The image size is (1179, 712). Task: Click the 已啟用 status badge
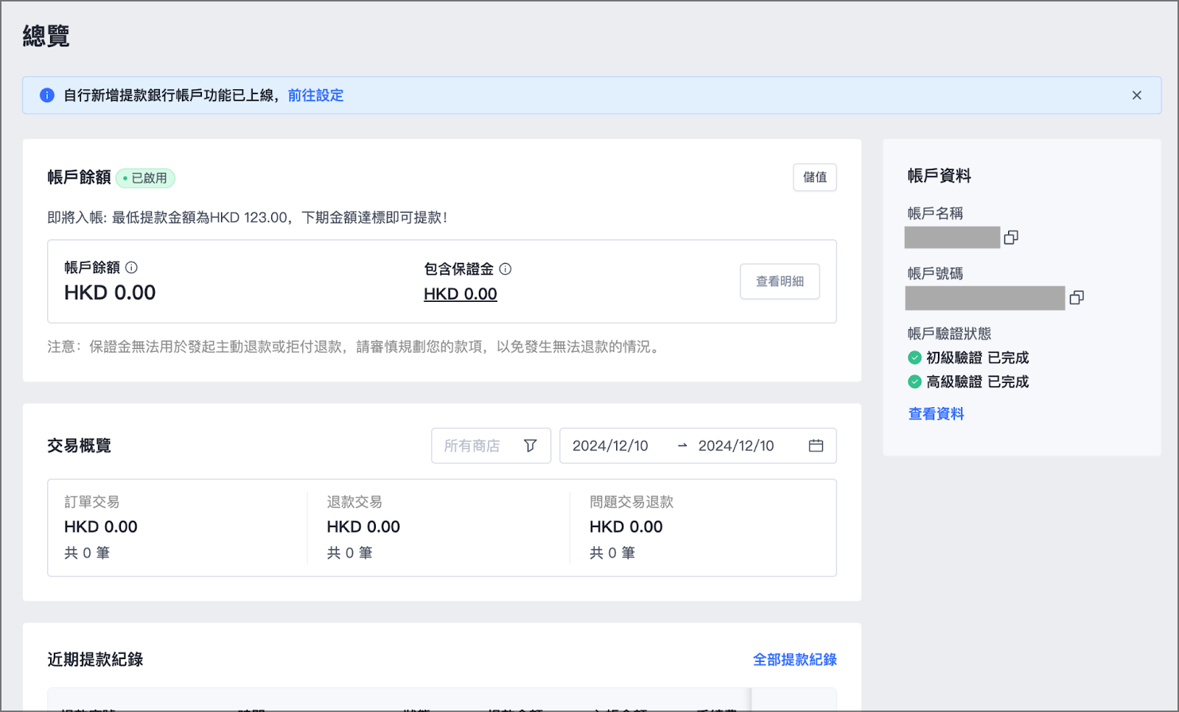tap(145, 178)
